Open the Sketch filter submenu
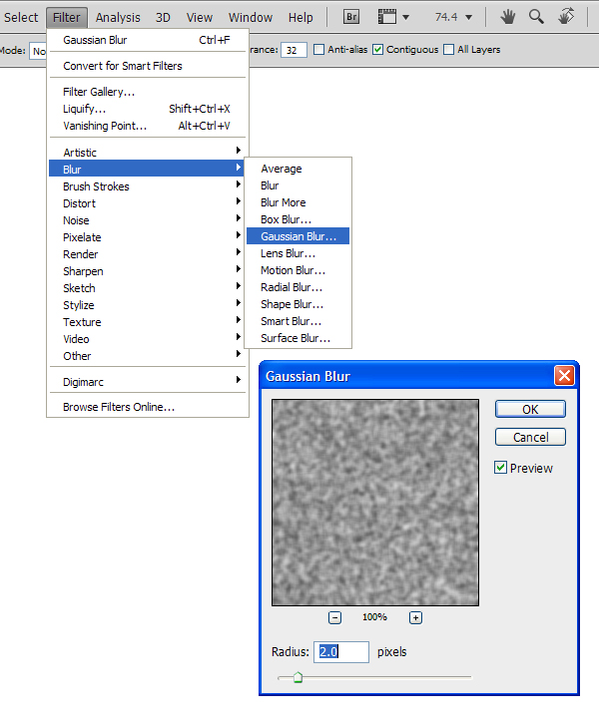599x727 pixels. (x=148, y=288)
